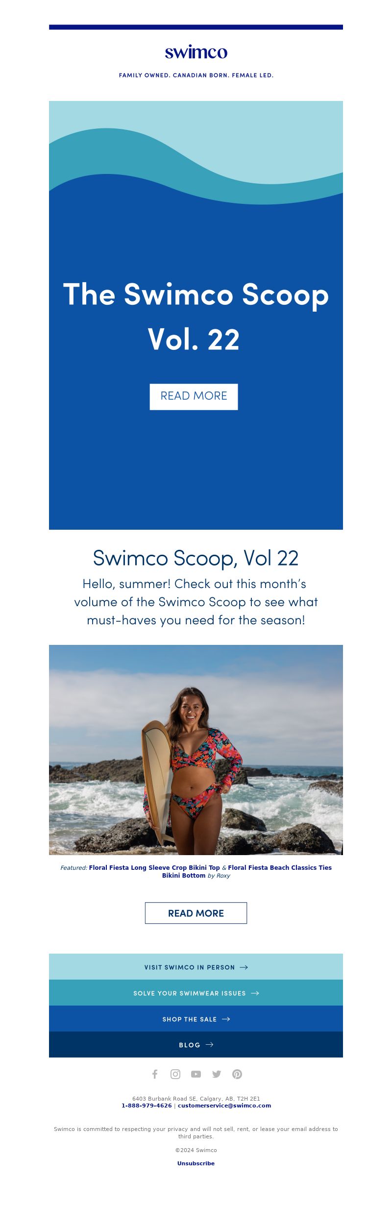Open the Pinterest social icon
This screenshot has height=1205, width=392.
pyautogui.click(x=237, y=1074)
